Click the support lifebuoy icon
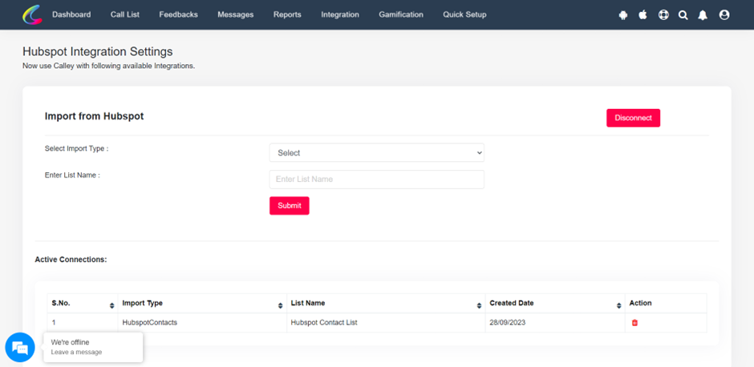 [663, 15]
